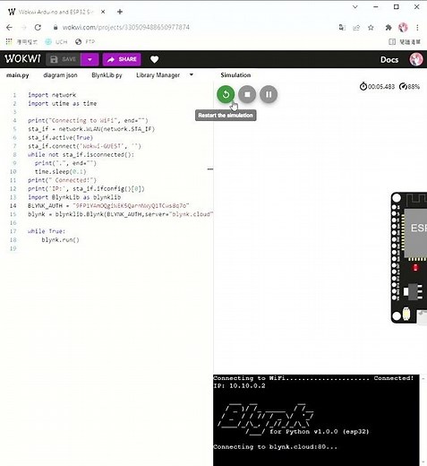This screenshot has width=427, height=466.
Task: Click the wokwi.com address bar
Action: pyautogui.click(x=126, y=28)
